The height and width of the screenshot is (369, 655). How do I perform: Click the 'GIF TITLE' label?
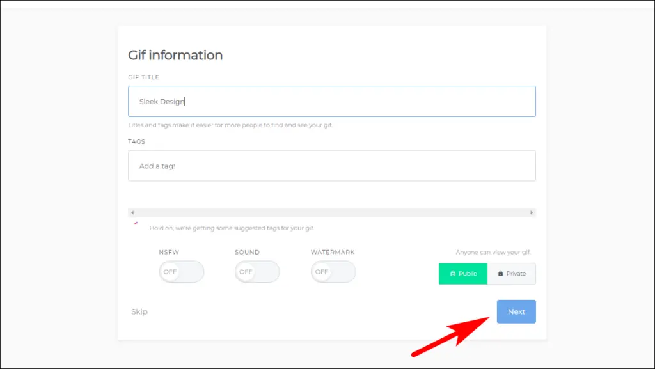click(x=143, y=77)
